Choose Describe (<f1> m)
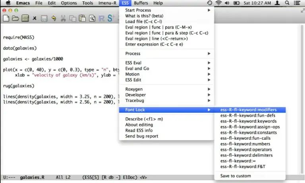The image size is (305, 183). coord(166,119)
